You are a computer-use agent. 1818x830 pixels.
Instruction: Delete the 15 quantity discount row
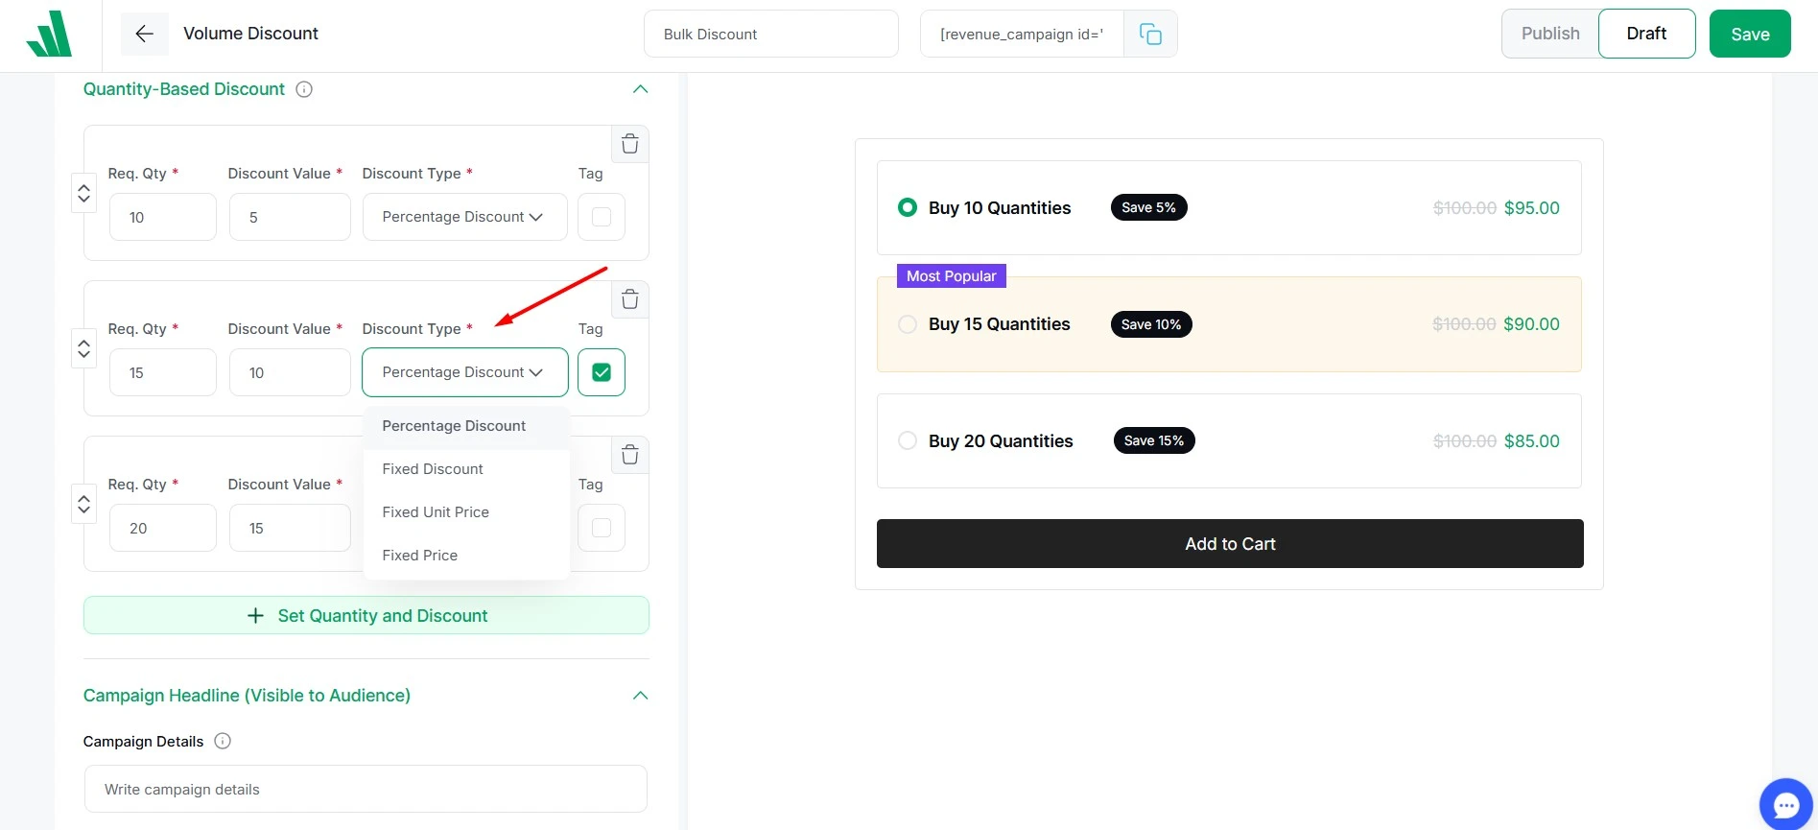pyautogui.click(x=630, y=299)
